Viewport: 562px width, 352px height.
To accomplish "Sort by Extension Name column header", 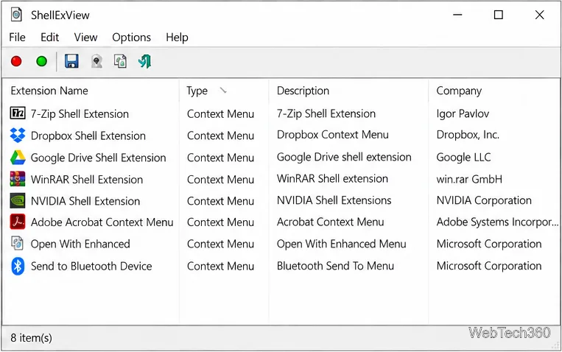I will coord(49,91).
